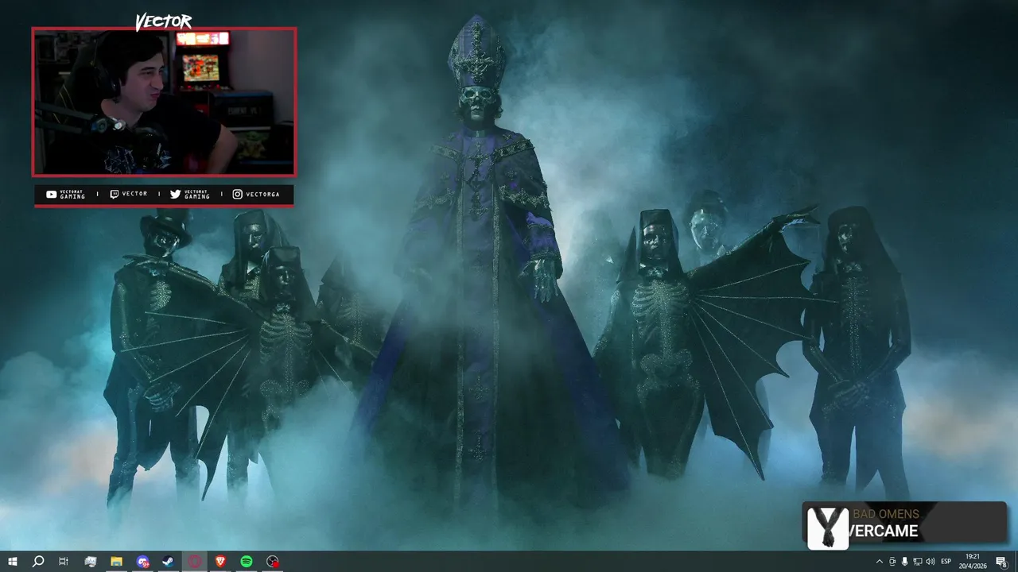
Task: Click the microphone tray icon
Action: pyautogui.click(x=904, y=562)
